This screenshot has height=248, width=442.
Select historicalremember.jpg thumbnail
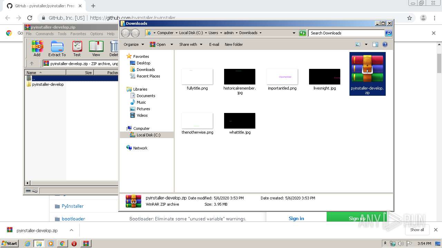[240, 76]
